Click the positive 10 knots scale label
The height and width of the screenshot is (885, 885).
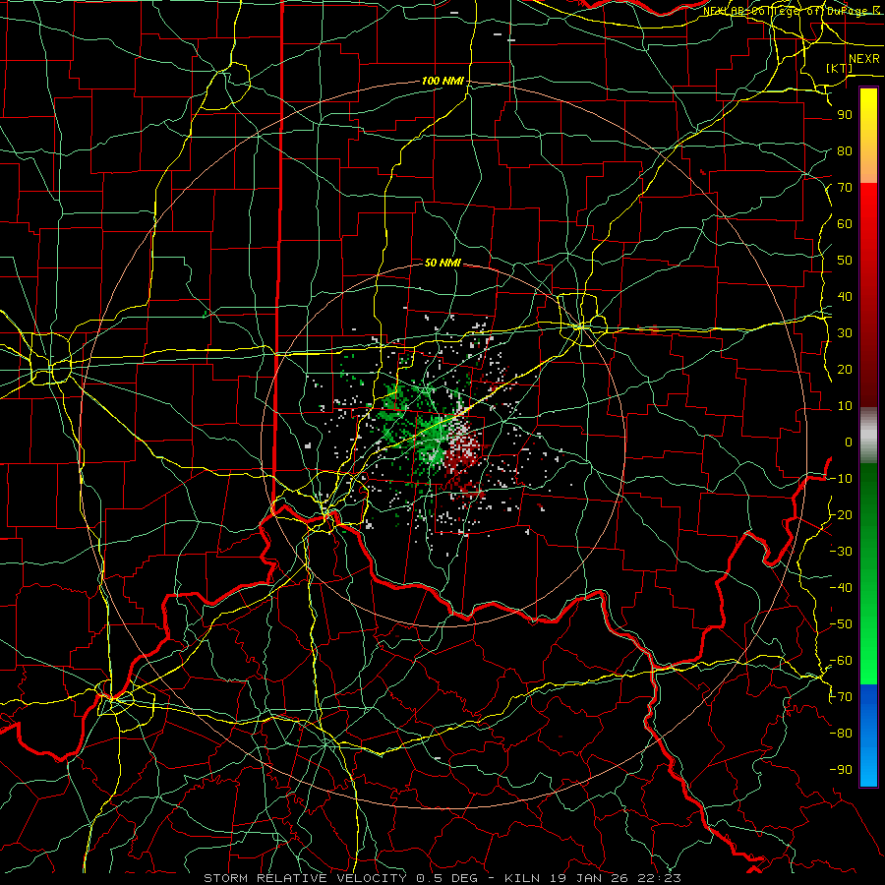845,406
